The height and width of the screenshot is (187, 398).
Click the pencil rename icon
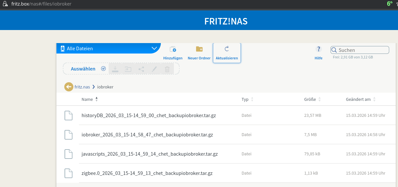154,69
